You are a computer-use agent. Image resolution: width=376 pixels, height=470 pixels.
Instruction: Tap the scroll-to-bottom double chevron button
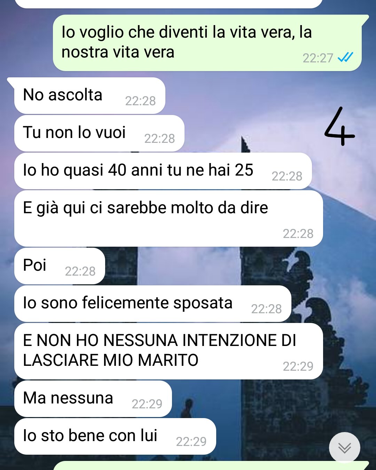coord(344,448)
